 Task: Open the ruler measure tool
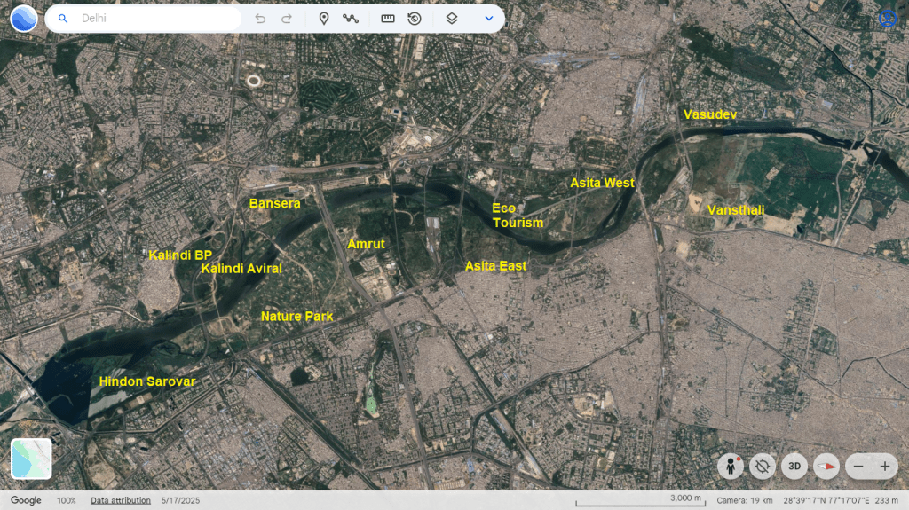pyautogui.click(x=388, y=19)
